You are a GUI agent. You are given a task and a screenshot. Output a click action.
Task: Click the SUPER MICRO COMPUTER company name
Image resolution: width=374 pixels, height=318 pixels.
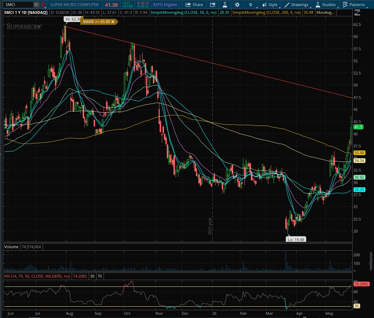pyautogui.click(x=75, y=5)
